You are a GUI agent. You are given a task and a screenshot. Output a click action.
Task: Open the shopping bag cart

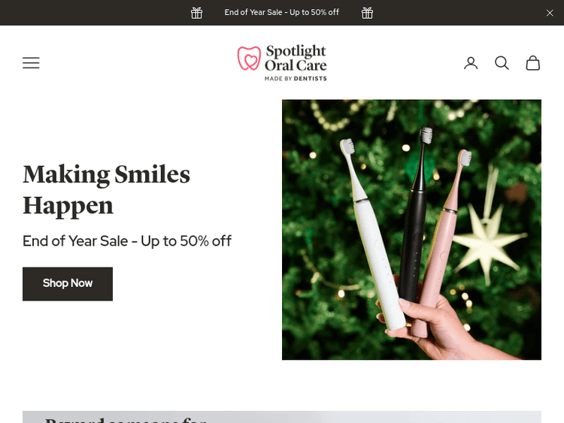(532, 63)
